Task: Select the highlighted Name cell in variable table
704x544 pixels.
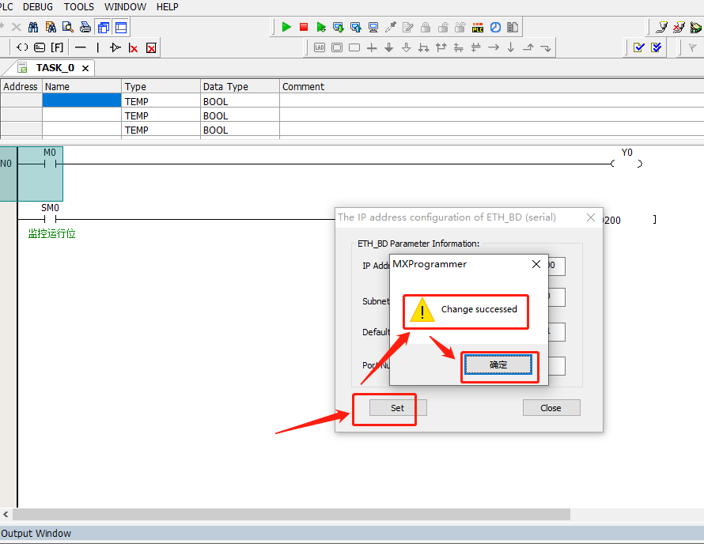Action: click(x=81, y=101)
